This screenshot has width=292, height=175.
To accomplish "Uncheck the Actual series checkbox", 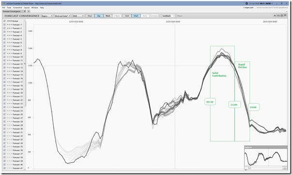I will (x=4, y=21).
